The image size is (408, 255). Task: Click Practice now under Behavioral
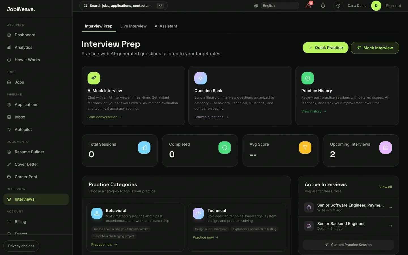tap(104, 245)
